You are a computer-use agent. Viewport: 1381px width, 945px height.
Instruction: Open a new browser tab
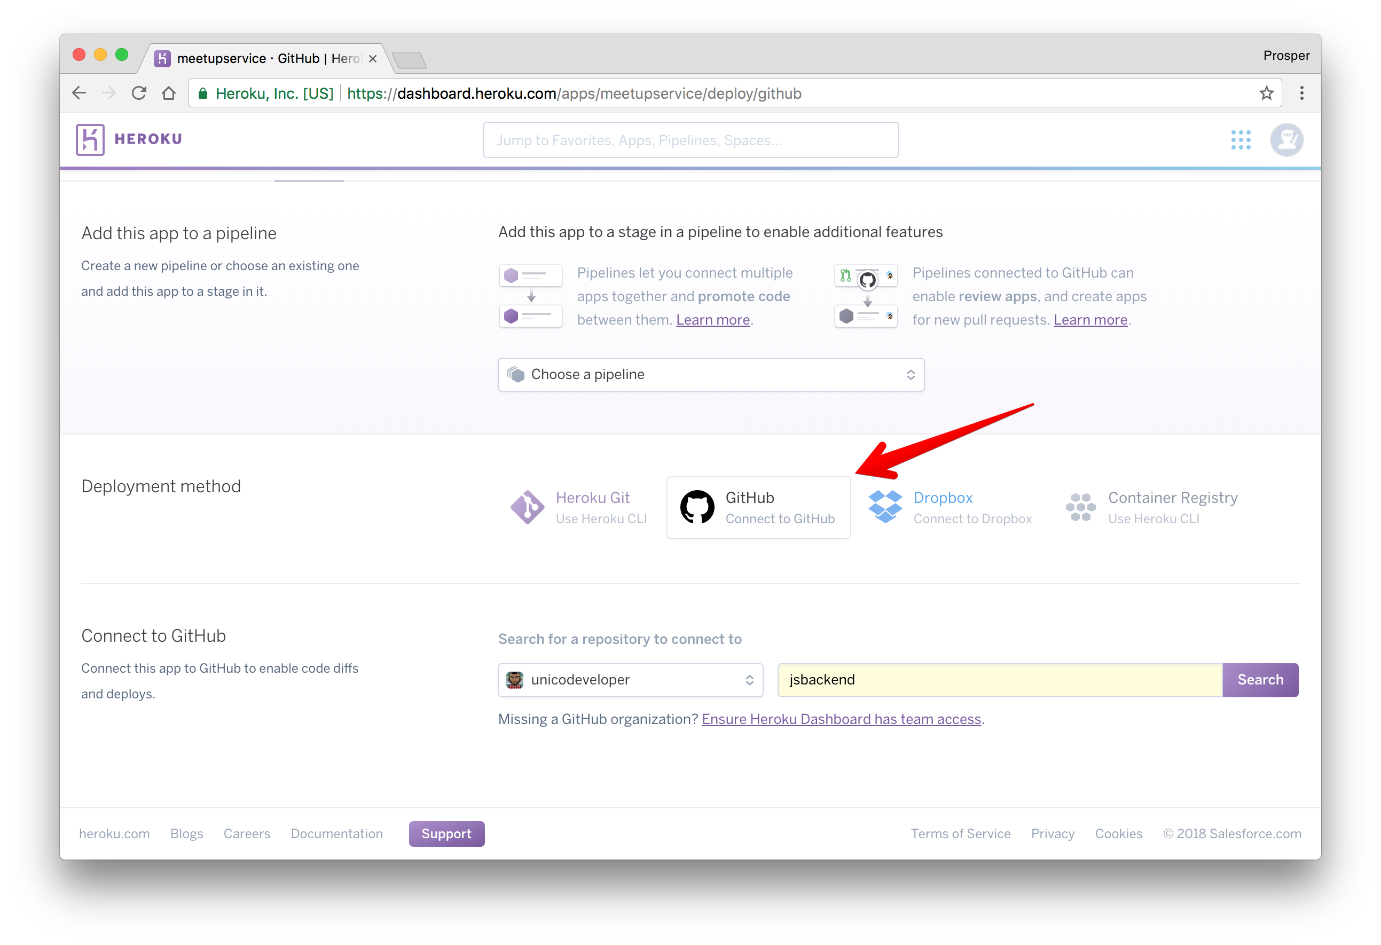point(410,60)
